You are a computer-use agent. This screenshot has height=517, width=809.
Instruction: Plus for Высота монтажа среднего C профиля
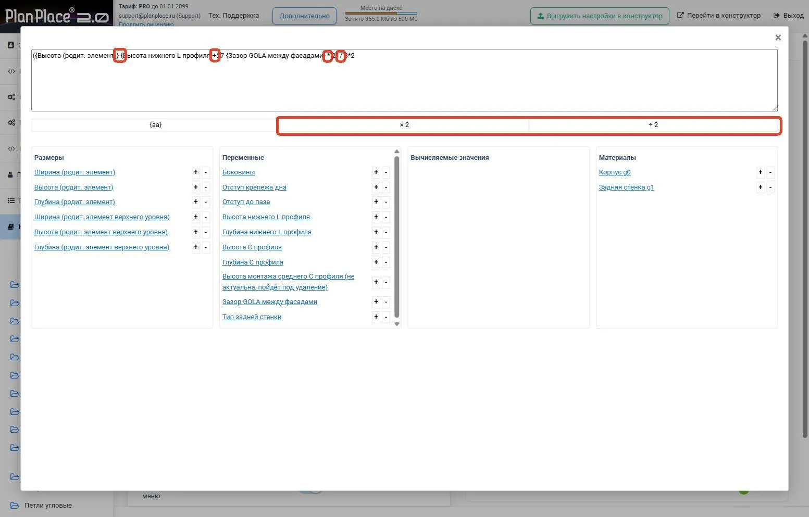376,282
